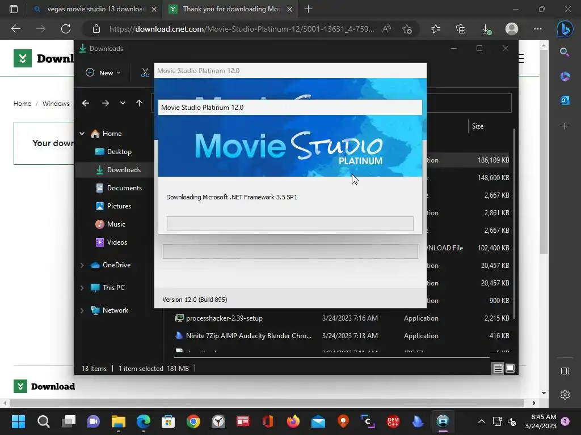This screenshot has height=435, width=581.
Task: Click the webpage vertical scrollbar
Action: coord(544,152)
